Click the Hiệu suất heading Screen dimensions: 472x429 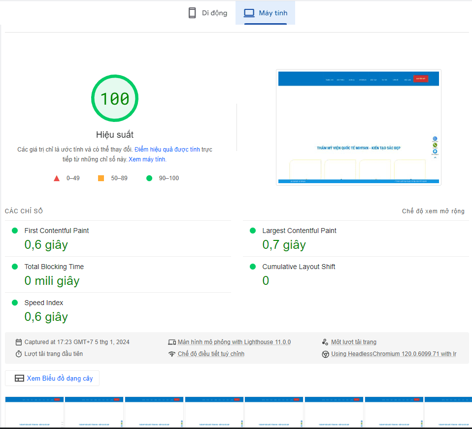click(115, 135)
